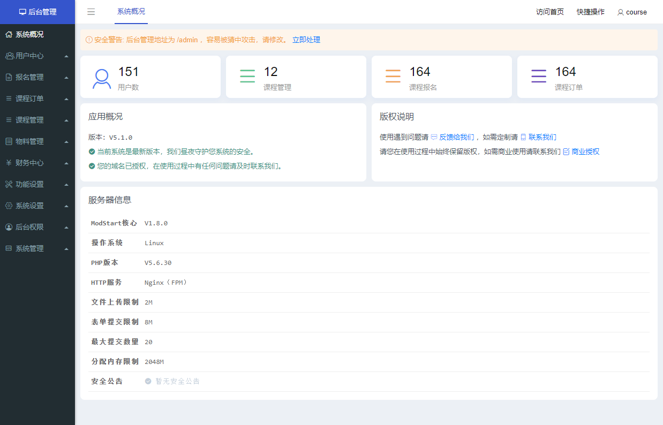This screenshot has height=425, width=663.
Task: Click the person-circle icon beside 后台权限
Action: pos(9,227)
